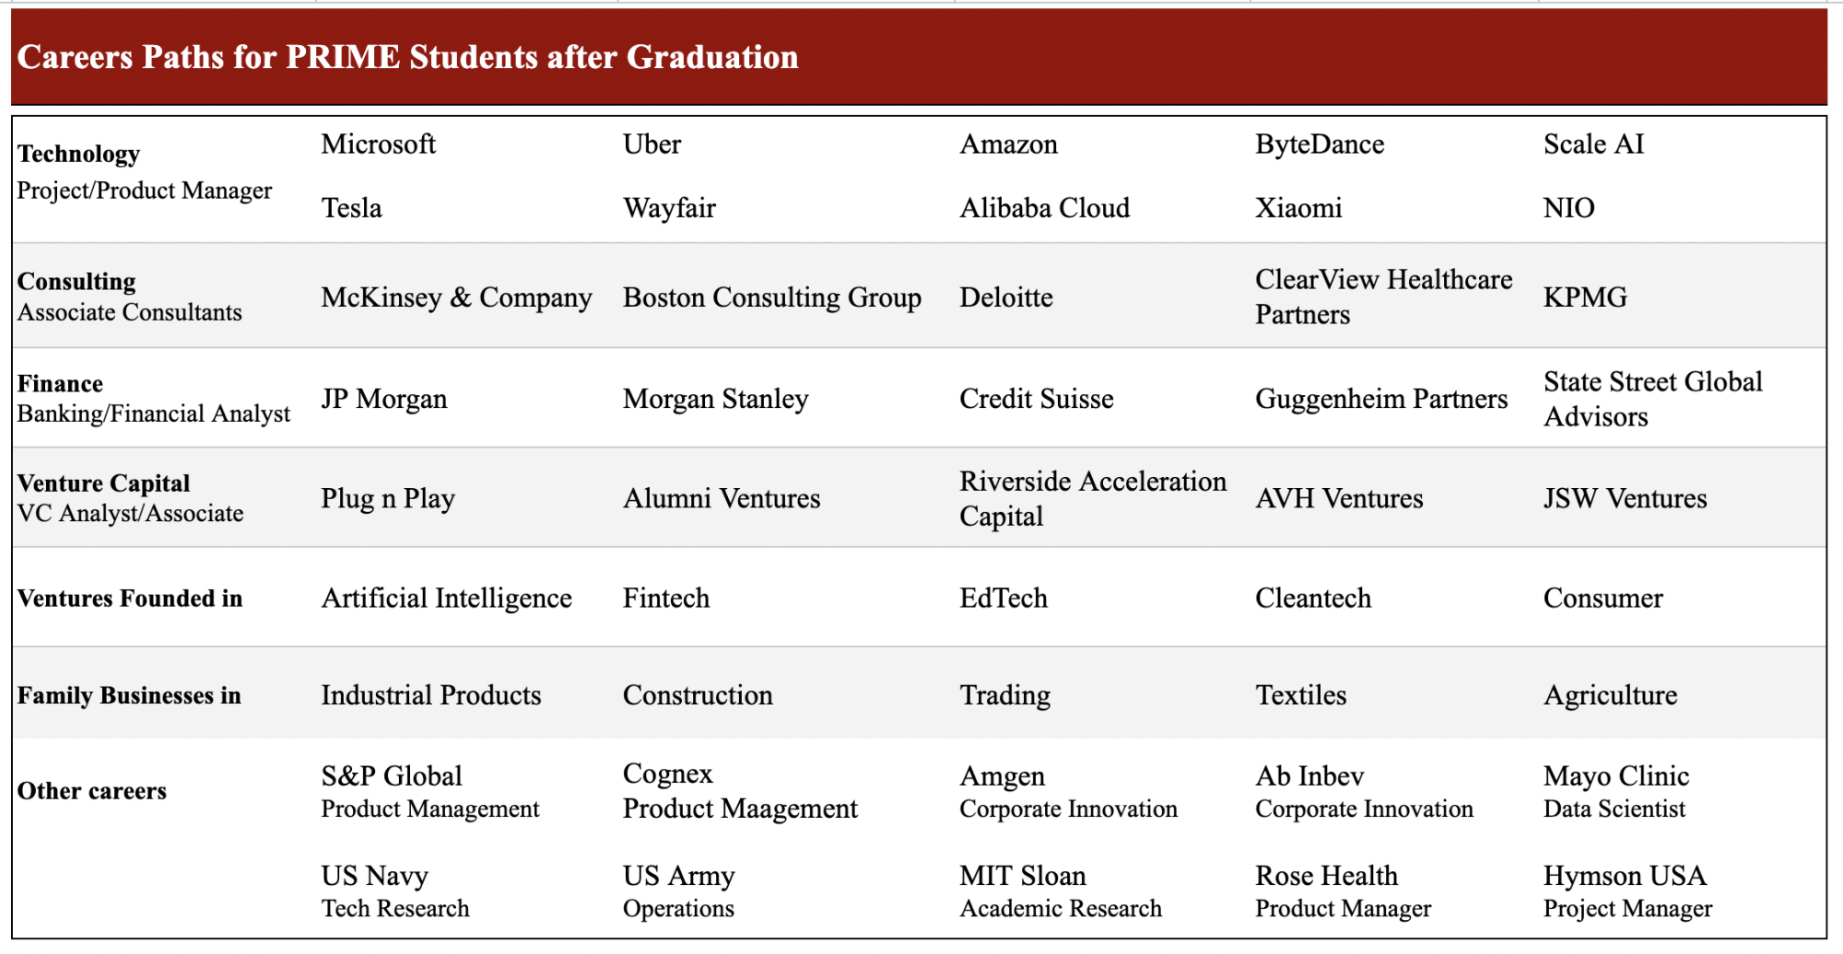Select S&P Global Product Management entry
1843x954 pixels.
(429, 791)
